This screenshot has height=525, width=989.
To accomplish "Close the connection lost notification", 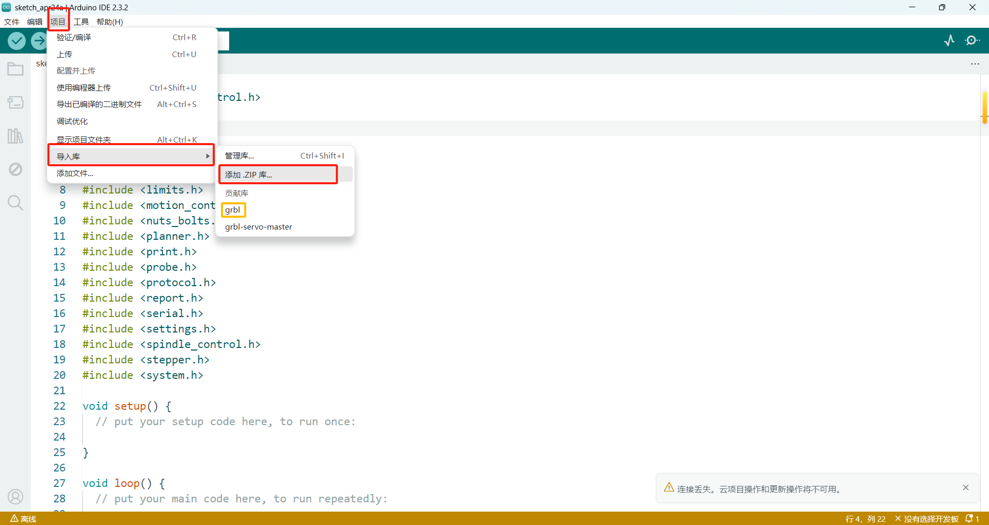I will (x=966, y=487).
